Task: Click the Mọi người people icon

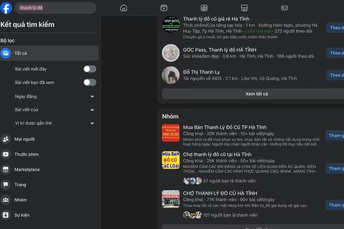Action: 6,139
